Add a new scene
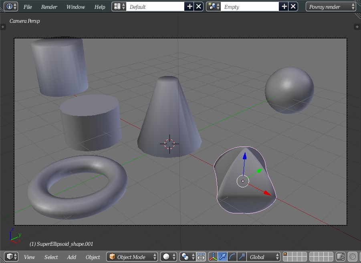Screen dimensions: 361x263 pos(284,7)
